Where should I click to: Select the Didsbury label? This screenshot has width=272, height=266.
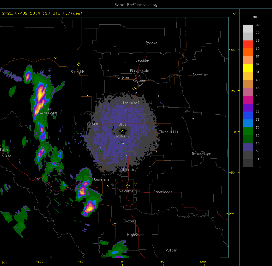[121, 136]
